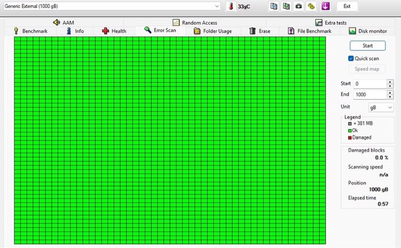Decrease the End value spinner
The image size is (401, 248).
click(390, 97)
